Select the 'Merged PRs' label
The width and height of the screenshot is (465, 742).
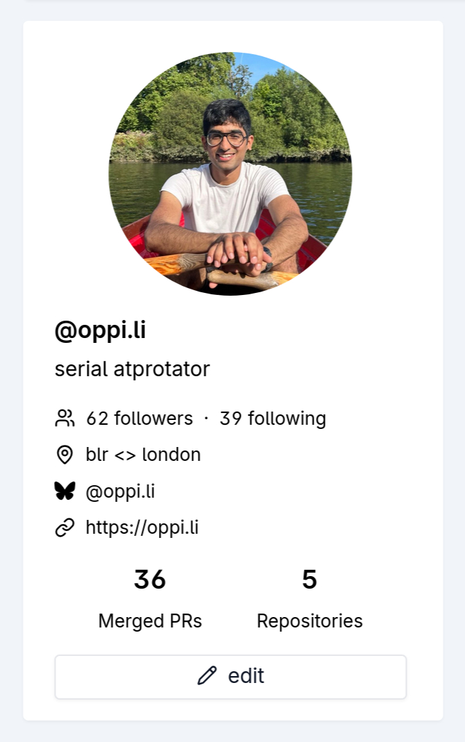pos(150,621)
